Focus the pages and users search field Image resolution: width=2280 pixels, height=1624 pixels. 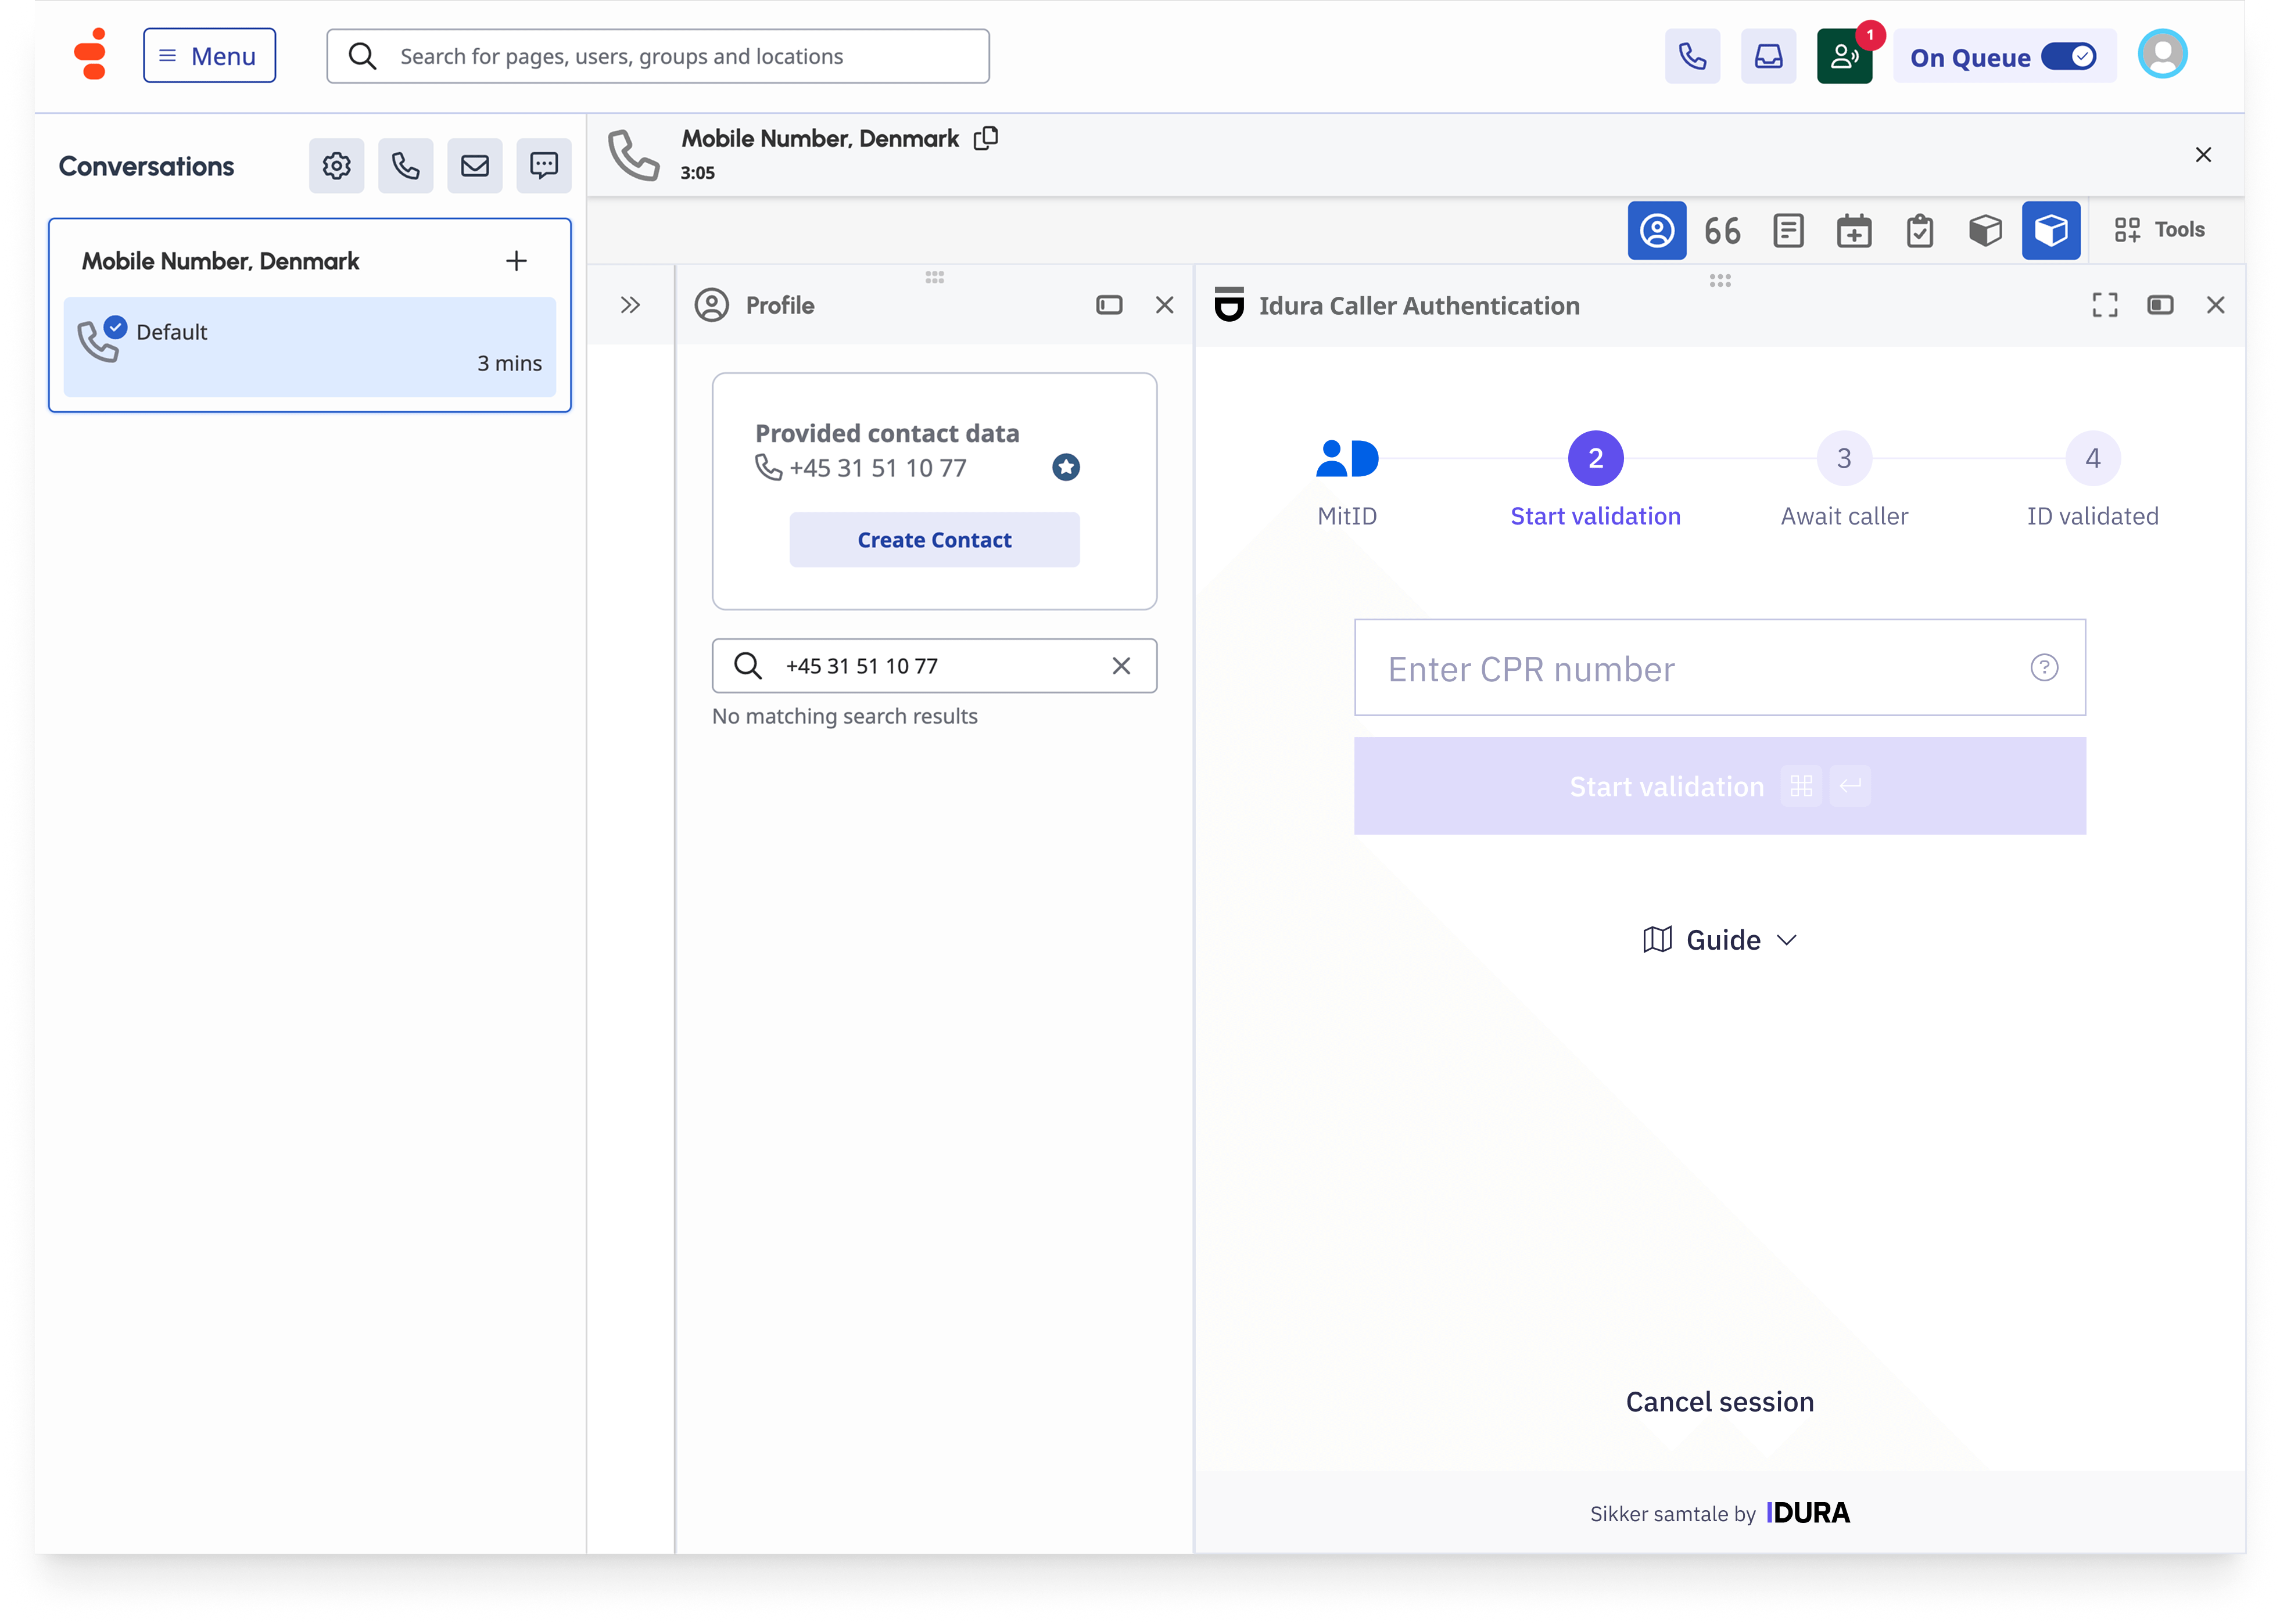click(657, 56)
